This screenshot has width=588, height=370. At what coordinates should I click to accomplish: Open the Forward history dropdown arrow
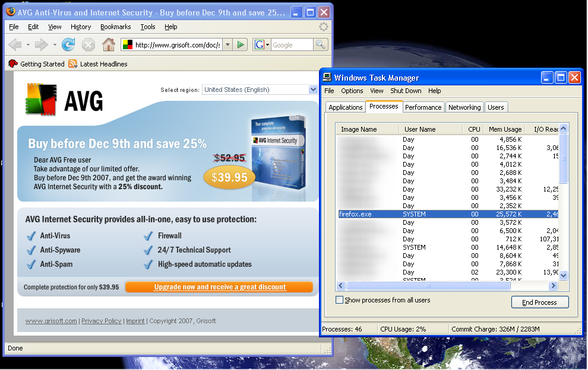[x=55, y=45]
